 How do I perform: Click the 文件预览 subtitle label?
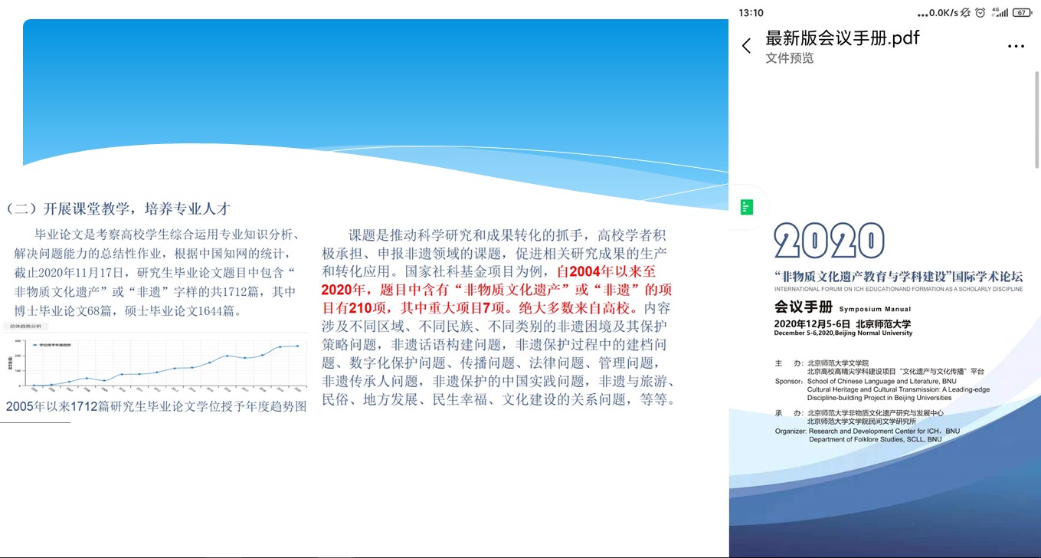[789, 58]
